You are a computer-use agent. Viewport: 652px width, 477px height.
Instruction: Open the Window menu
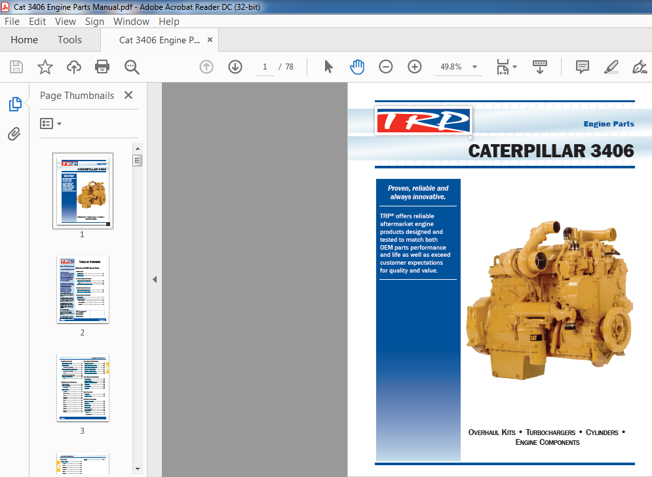pos(132,22)
